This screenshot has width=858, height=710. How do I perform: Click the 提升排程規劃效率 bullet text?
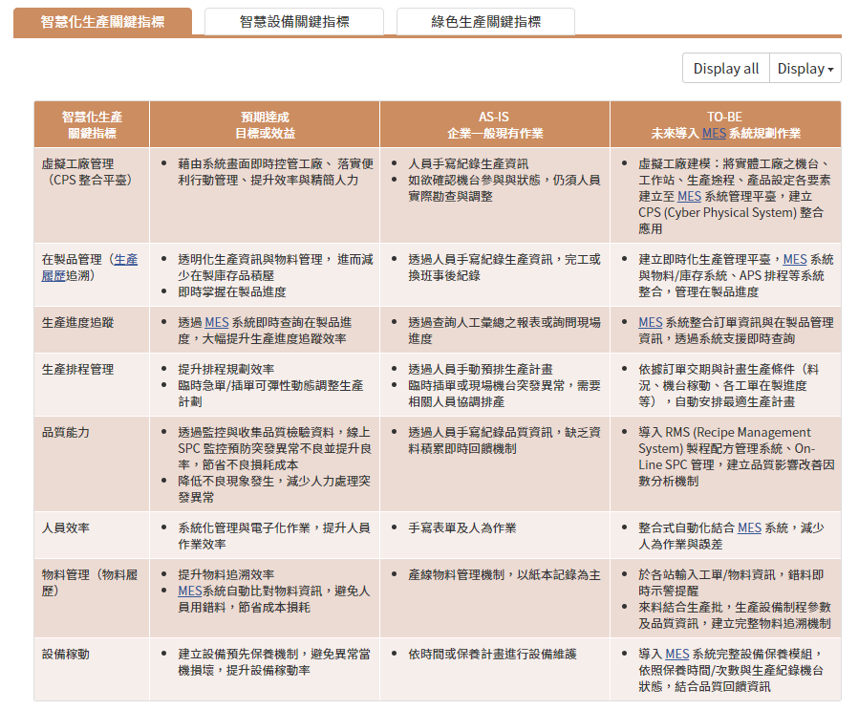(226, 369)
